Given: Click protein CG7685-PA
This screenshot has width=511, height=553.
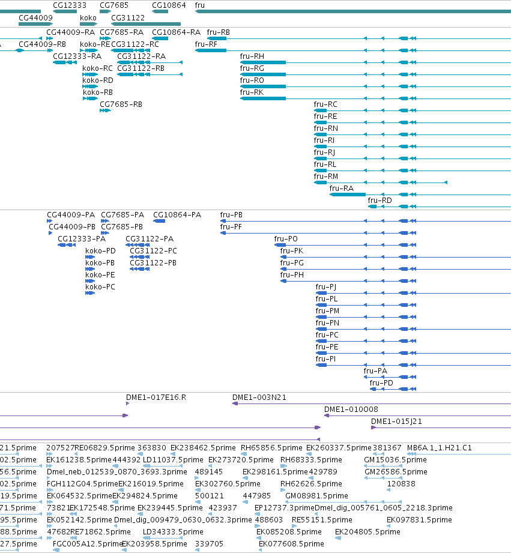Looking at the screenshot, I should (122, 215).
